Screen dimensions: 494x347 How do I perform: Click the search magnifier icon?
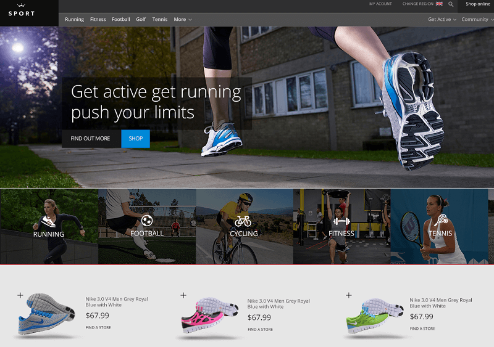click(x=451, y=4)
